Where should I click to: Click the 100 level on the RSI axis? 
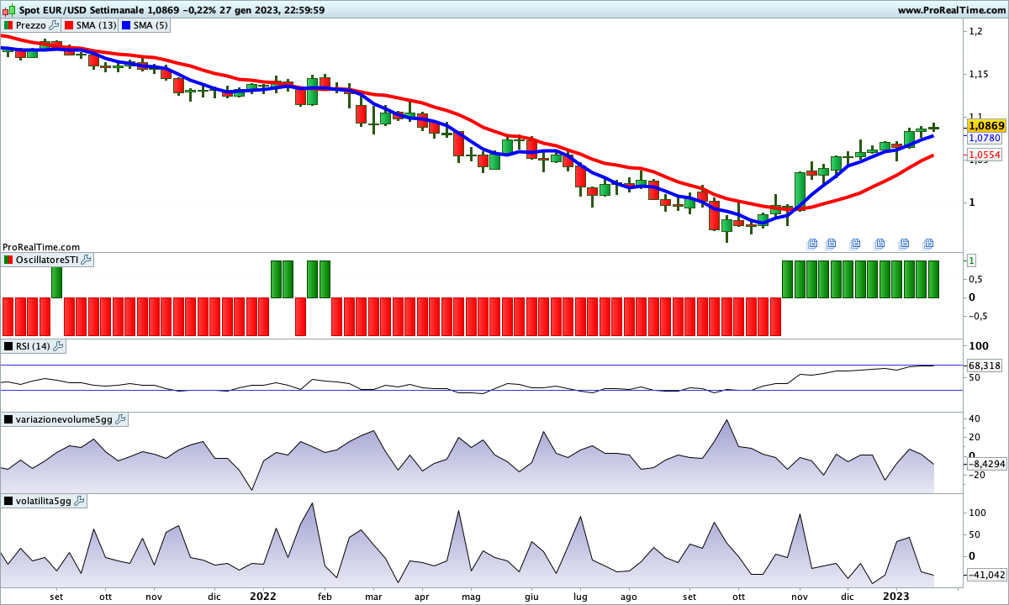(x=977, y=346)
